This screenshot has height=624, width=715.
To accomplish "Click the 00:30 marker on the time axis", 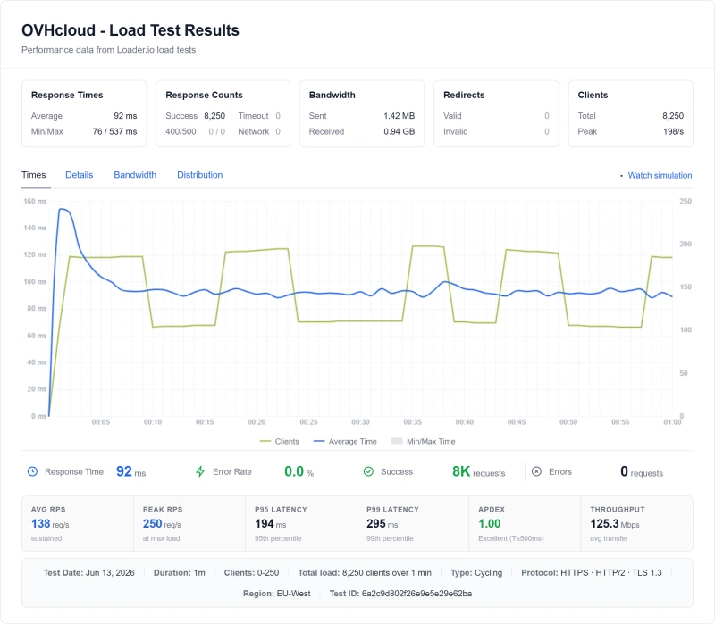I will pyautogui.click(x=360, y=422).
